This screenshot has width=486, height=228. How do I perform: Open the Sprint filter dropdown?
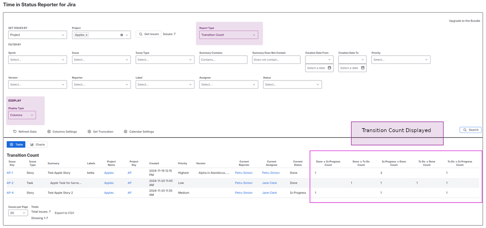pyautogui.click(x=37, y=59)
